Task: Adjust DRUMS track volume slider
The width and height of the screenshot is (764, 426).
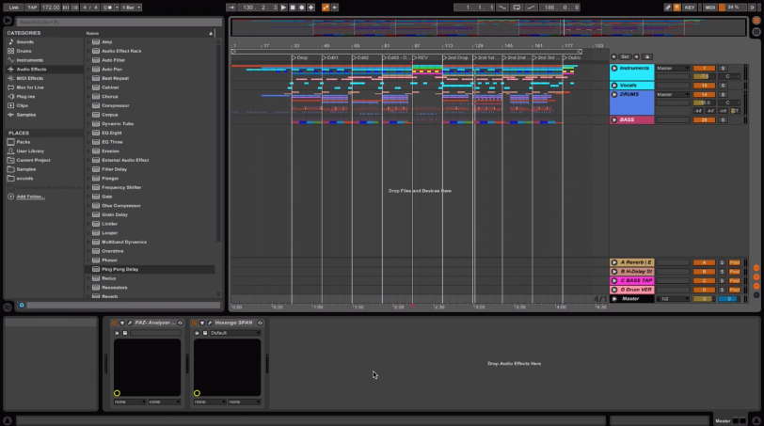Action: [704, 103]
